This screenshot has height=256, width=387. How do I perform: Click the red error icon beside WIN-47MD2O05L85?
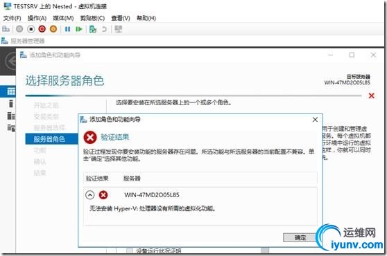tap(103, 195)
